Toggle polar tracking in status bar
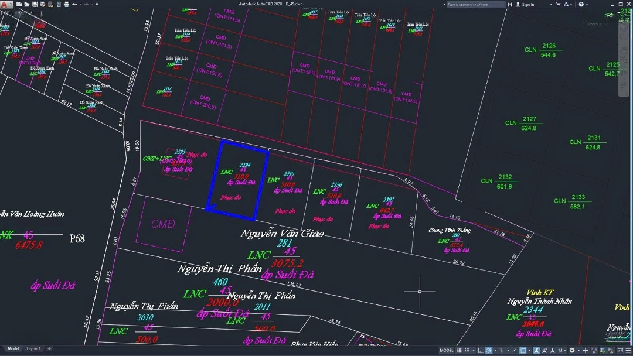 click(489, 350)
